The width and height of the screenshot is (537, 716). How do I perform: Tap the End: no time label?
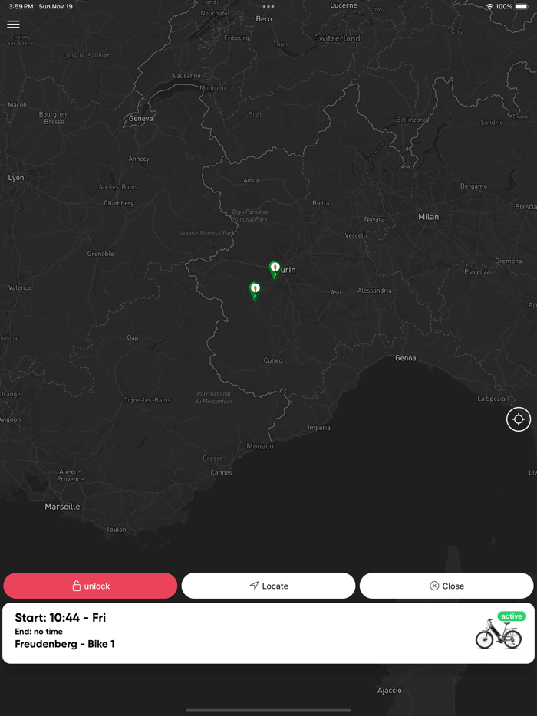39,632
